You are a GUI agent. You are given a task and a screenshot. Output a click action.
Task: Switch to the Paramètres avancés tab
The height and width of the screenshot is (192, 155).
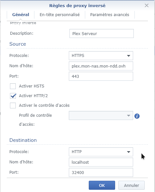point(110,15)
